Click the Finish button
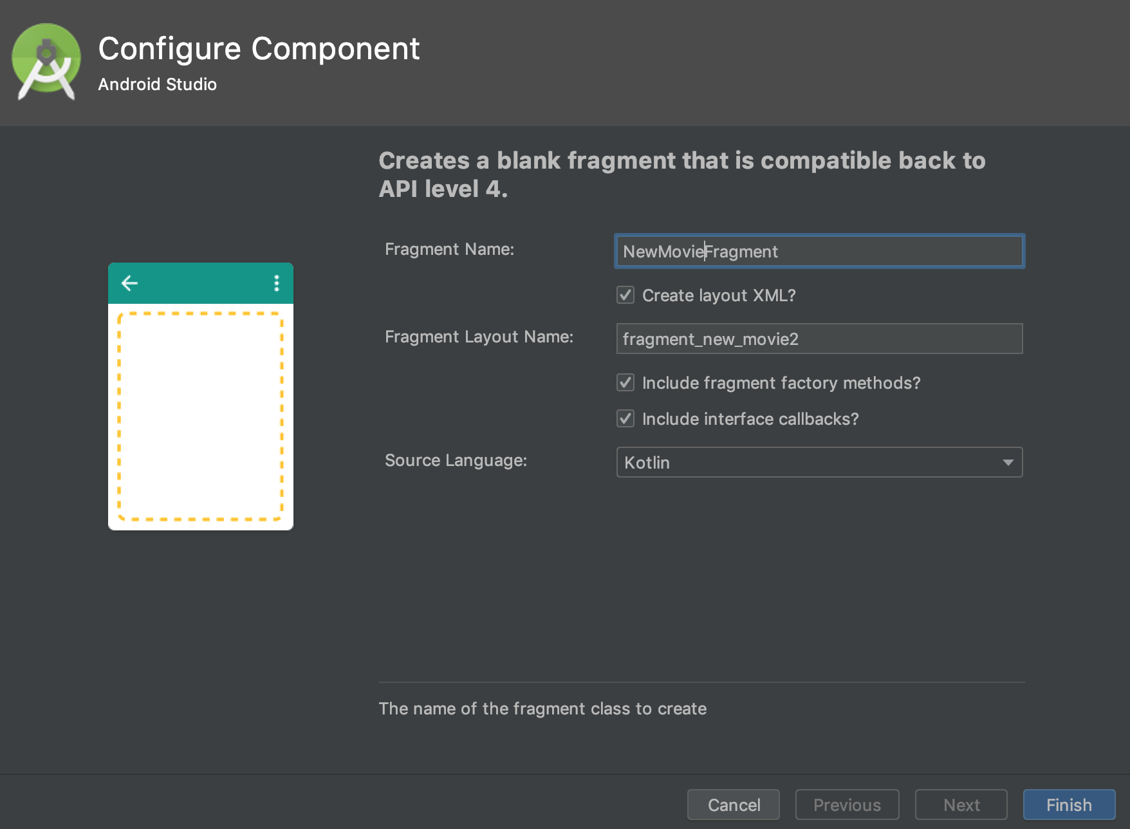This screenshot has width=1130, height=829. (1068, 805)
